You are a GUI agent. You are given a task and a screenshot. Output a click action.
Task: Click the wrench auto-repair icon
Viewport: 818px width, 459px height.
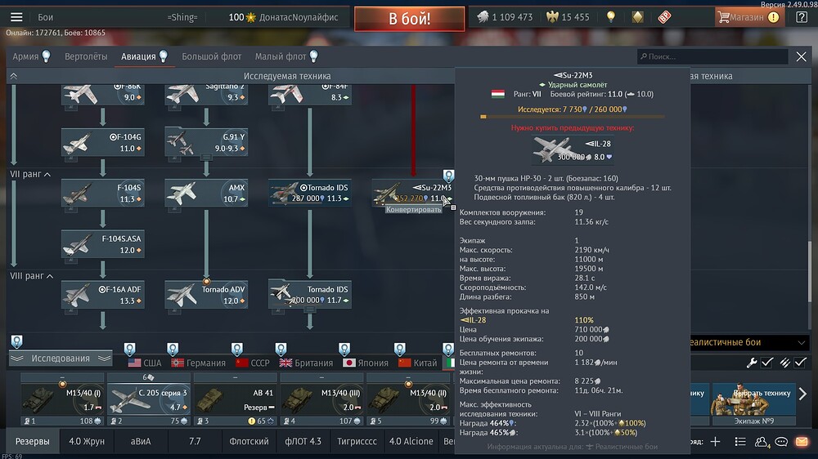click(x=752, y=363)
